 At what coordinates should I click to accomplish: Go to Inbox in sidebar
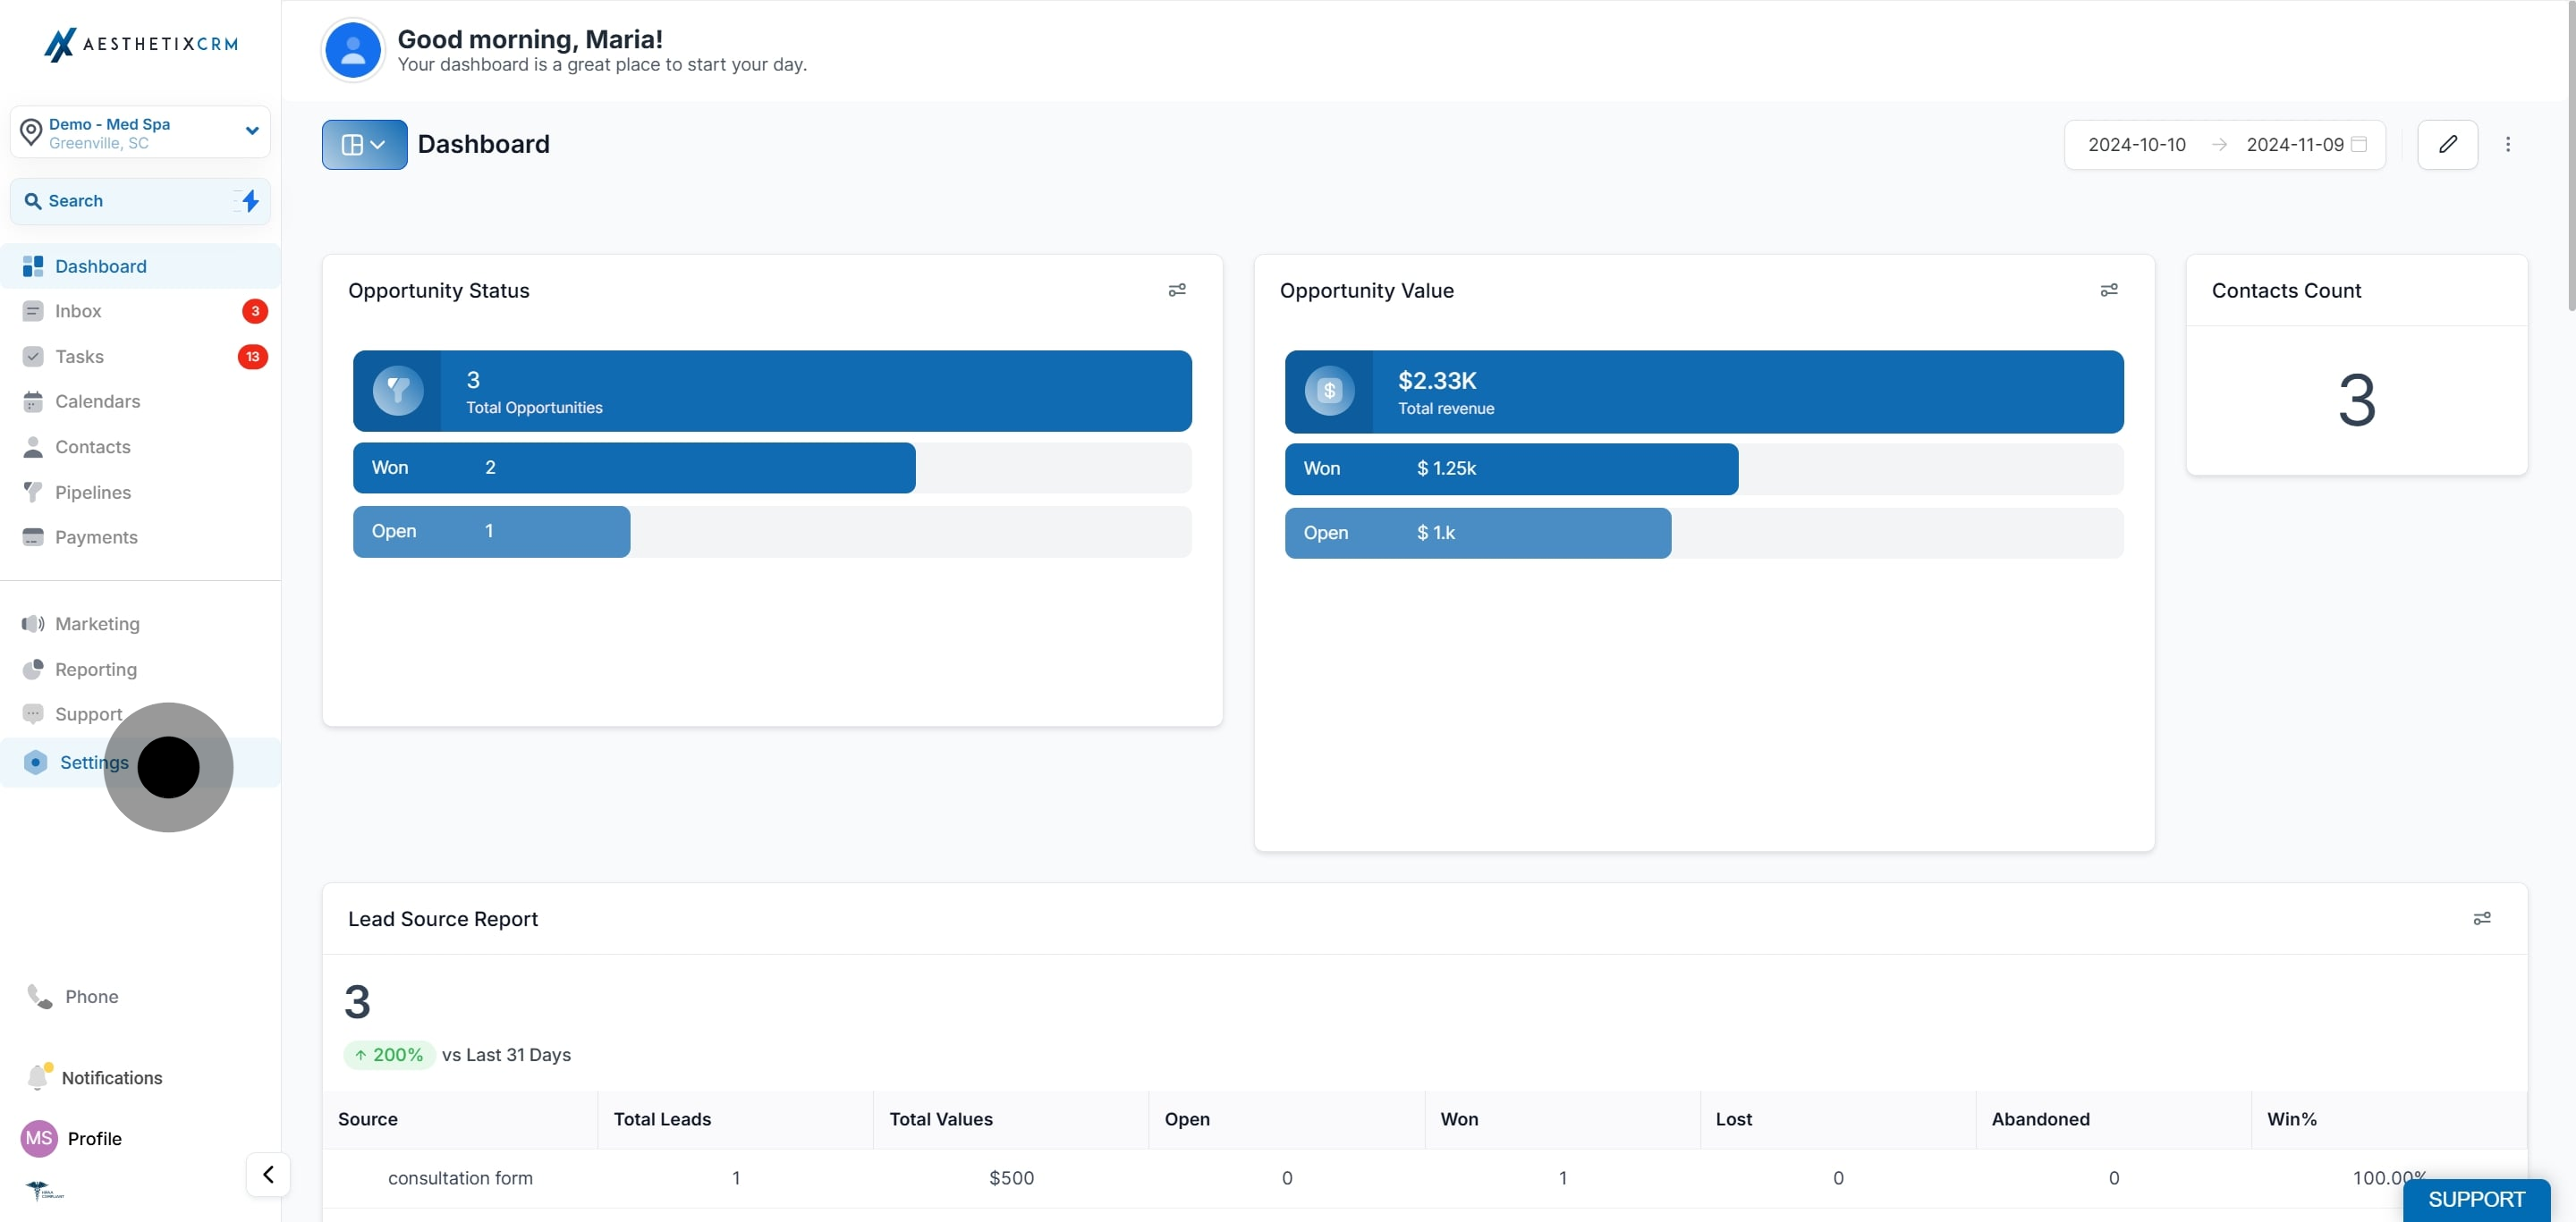click(x=78, y=311)
